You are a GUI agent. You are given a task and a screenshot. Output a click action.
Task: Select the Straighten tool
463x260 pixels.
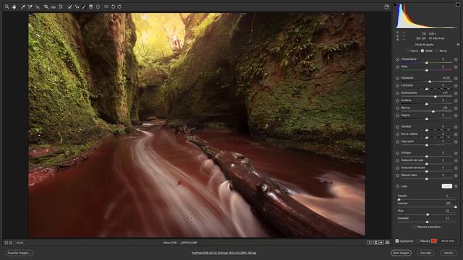click(54, 6)
